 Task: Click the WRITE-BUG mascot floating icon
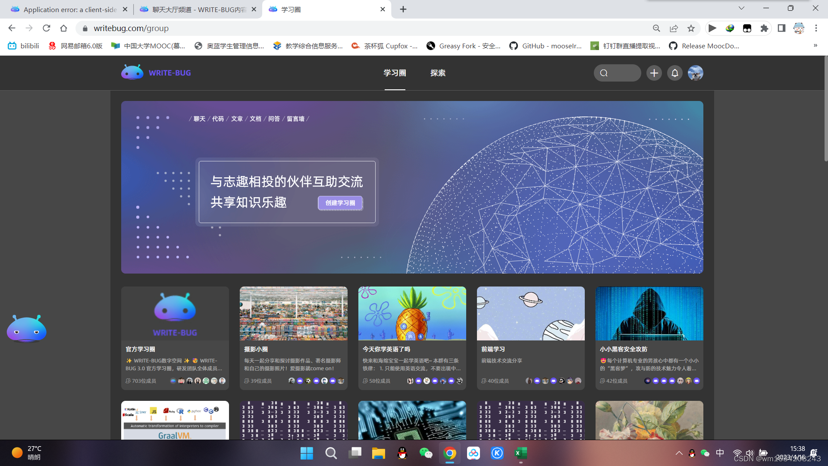coord(26,330)
